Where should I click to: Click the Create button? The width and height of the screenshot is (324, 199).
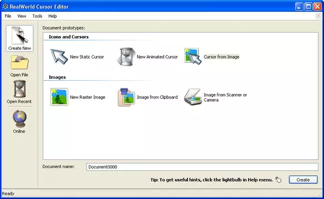tap(303, 180)
